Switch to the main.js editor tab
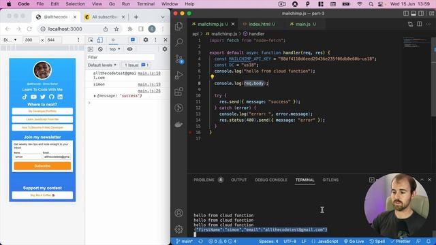Screen dimensions: 436x245 [x=303, y=24]
